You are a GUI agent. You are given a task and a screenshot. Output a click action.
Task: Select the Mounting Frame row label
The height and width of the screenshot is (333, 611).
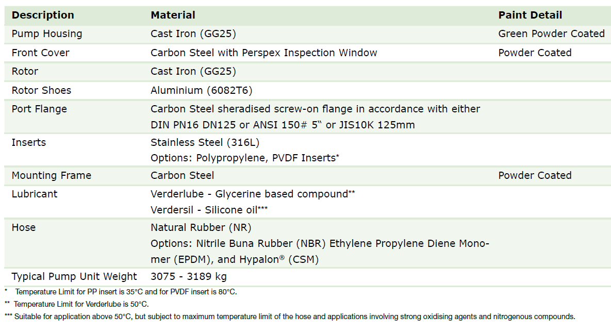[x=52, y=176]
